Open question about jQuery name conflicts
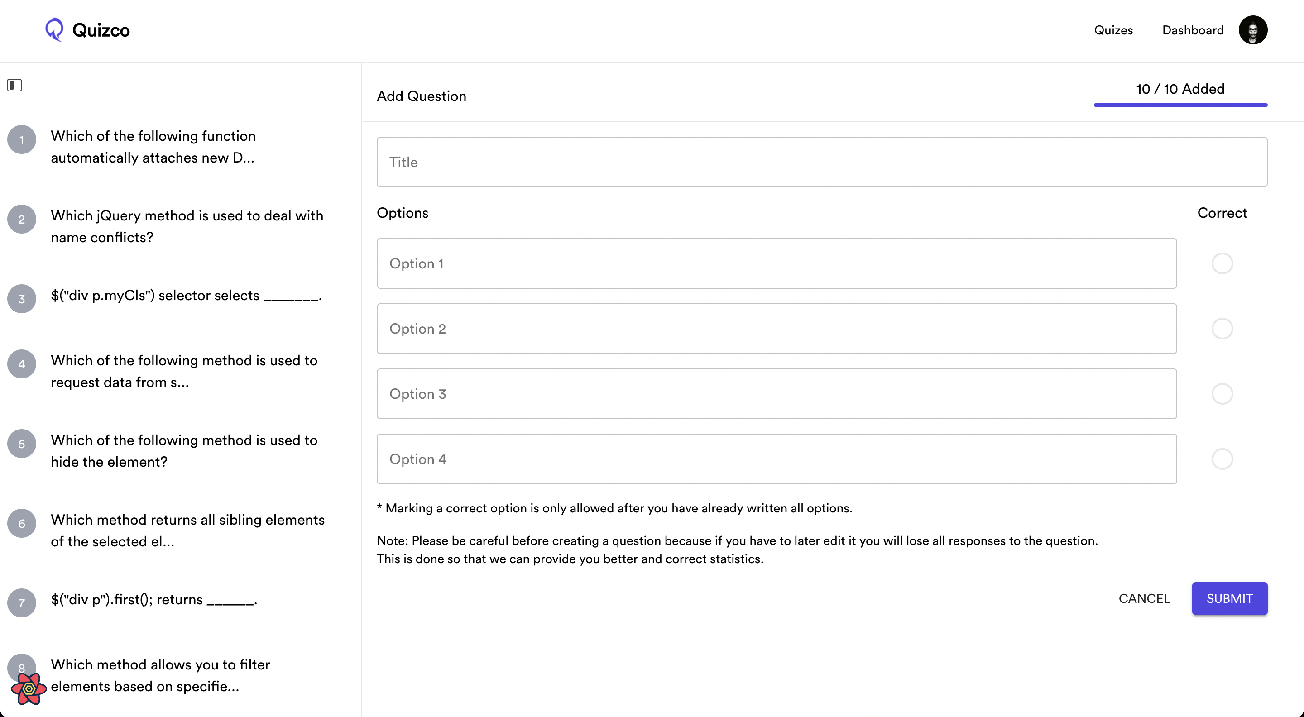This screenshot has height=717, width=1304. [187, 226]
